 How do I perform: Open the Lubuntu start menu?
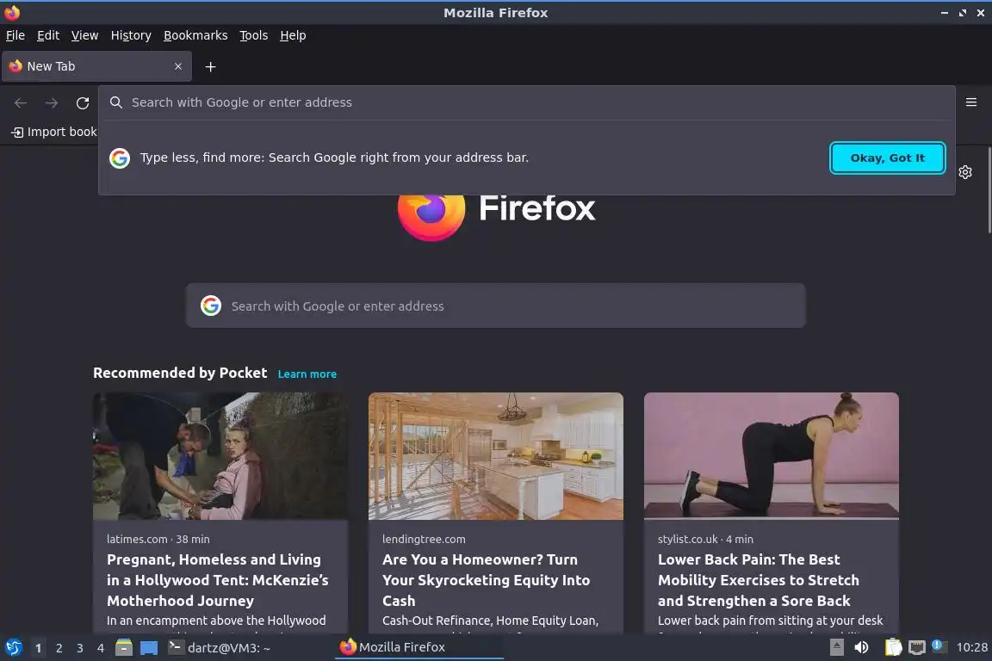(13, 648)
